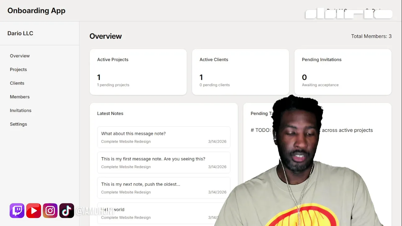Open note 'This is my first message note'

(x=164, y=163)
